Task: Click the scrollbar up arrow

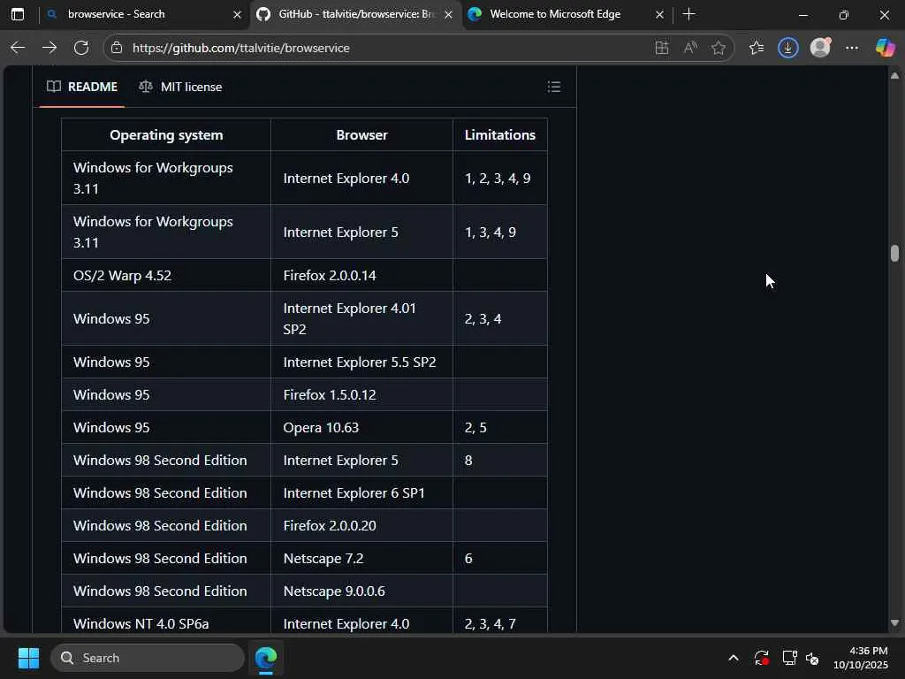Action: coord(894,76)
